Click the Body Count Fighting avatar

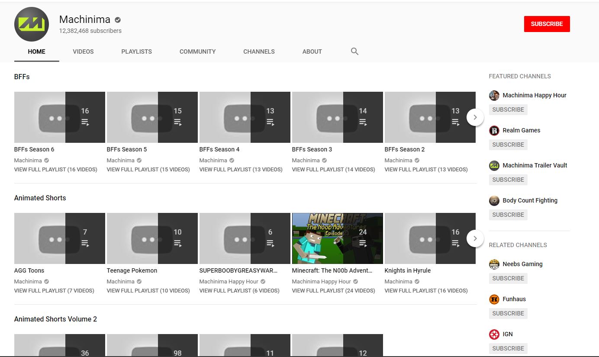click(494, 201)
